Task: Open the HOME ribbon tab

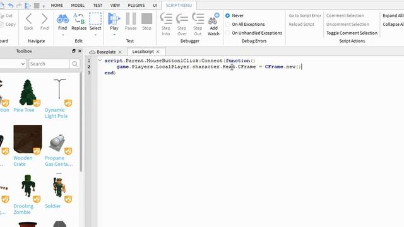Action: coord(57,5)
